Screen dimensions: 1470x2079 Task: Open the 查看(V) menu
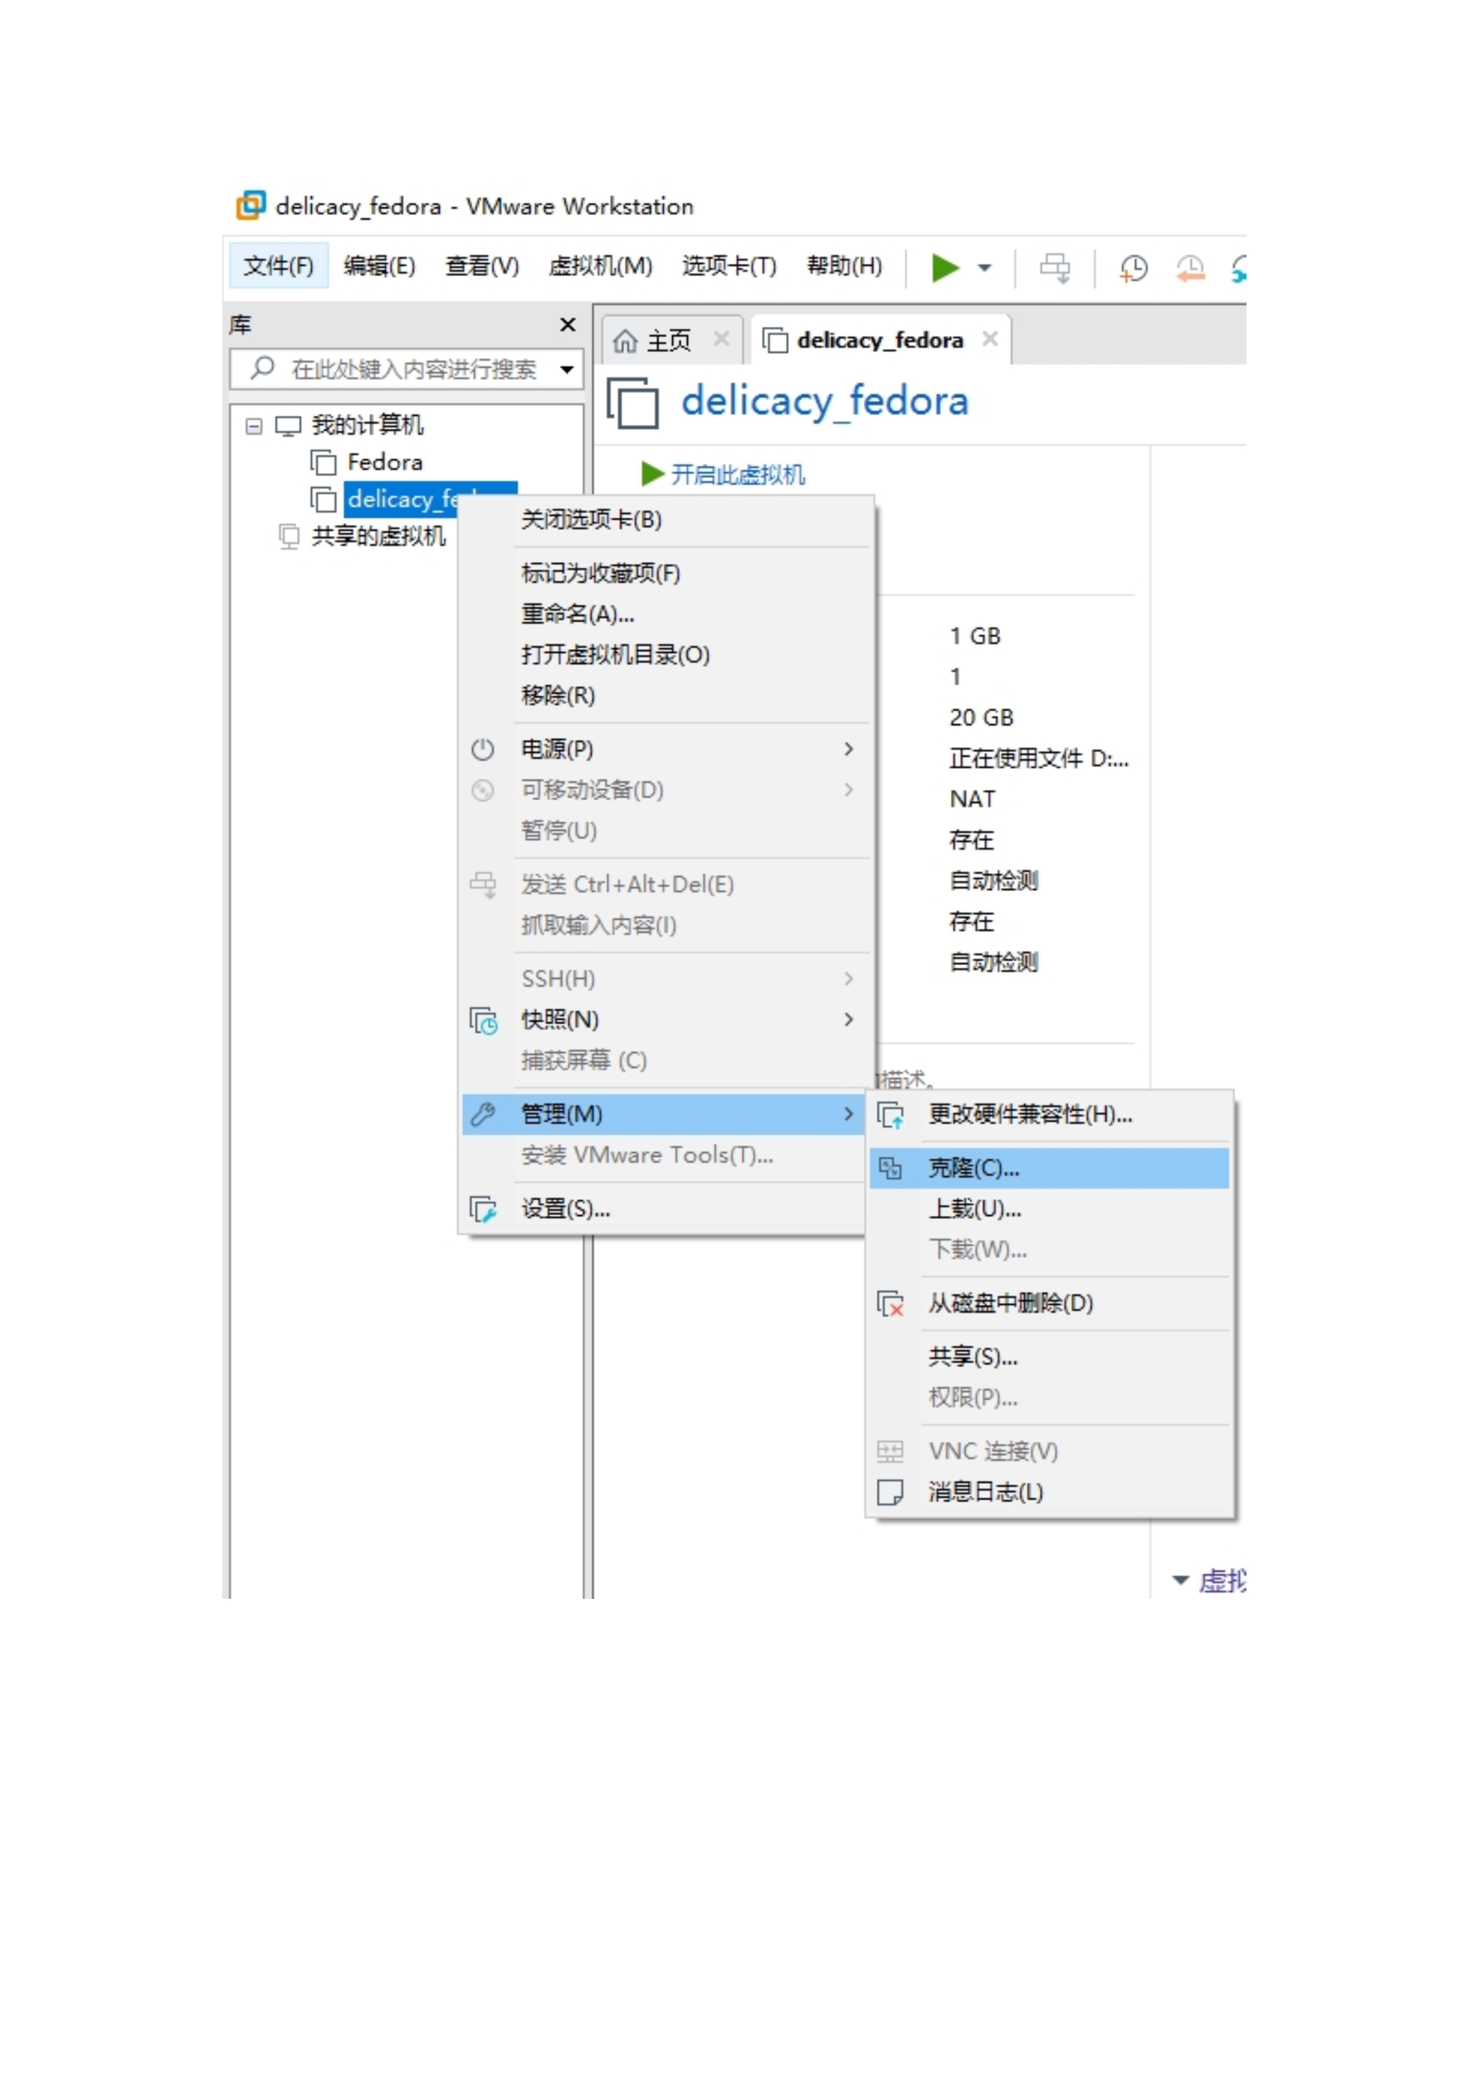(482, 266)
